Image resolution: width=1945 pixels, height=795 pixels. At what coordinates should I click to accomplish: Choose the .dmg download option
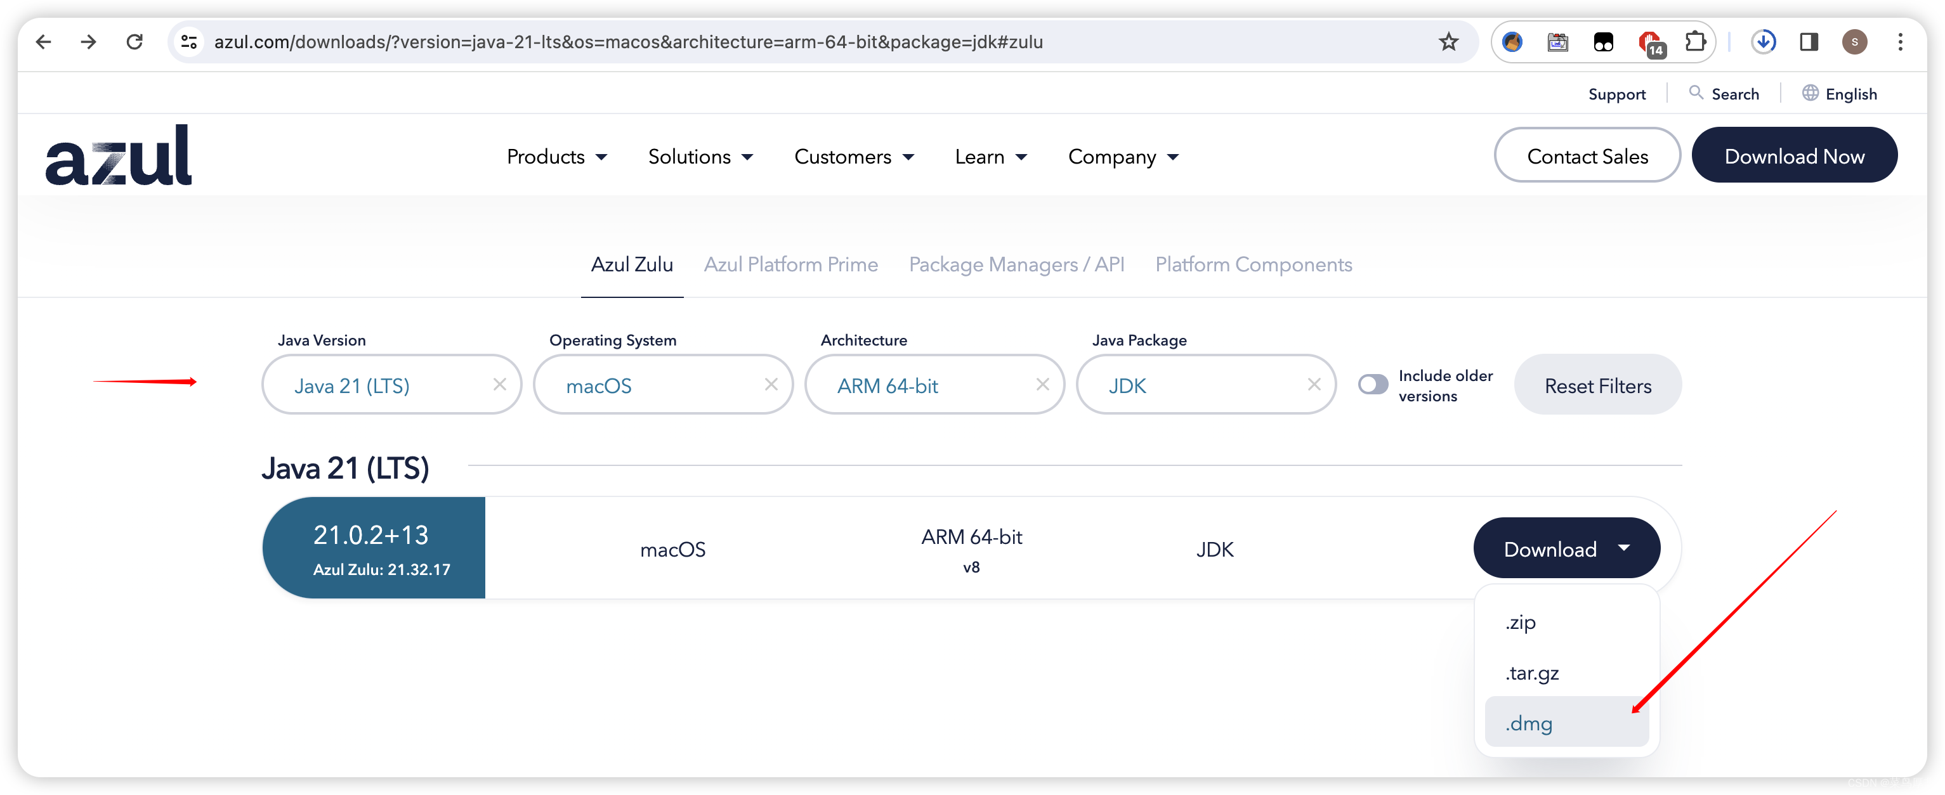coord(1566,723)
